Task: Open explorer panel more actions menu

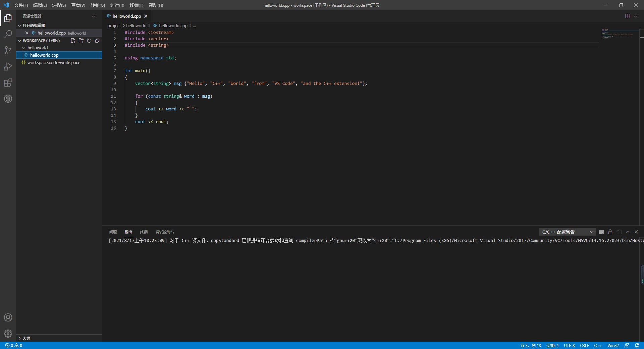Action: [x=94, y=16]
